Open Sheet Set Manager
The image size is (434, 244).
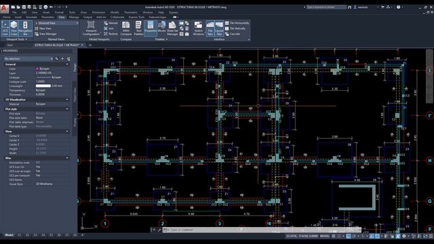pos(172,28)
